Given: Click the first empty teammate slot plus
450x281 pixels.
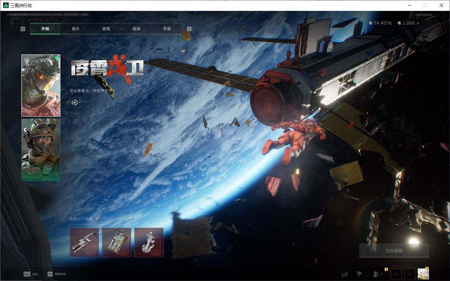Looking at the screenshot, I should pyautogui.click(x=396, y=274).
